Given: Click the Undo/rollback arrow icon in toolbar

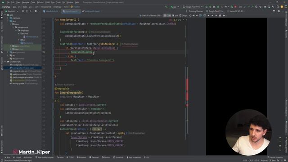Looking at the screenshot, I should coord(260,7).
